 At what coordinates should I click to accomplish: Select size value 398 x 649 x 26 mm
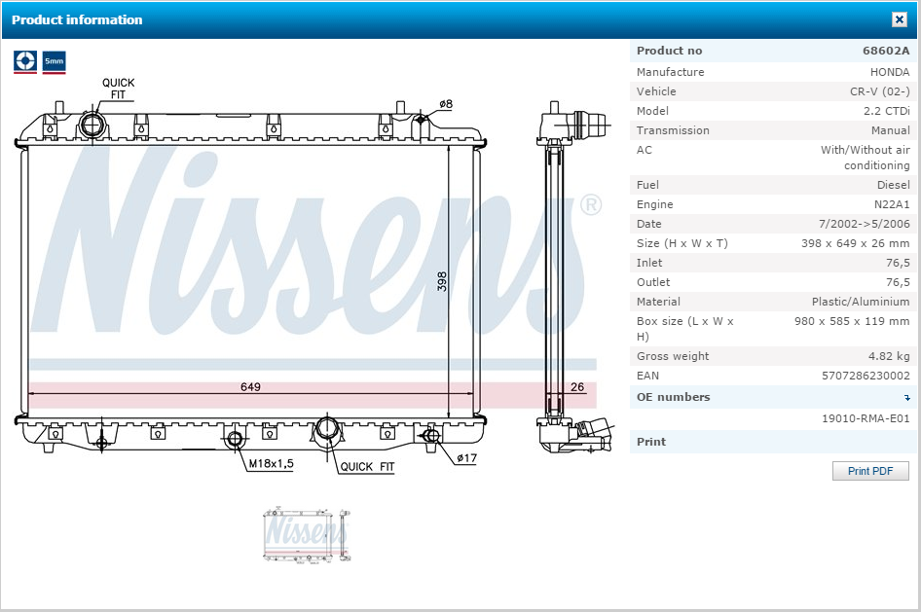coord(855,243)
